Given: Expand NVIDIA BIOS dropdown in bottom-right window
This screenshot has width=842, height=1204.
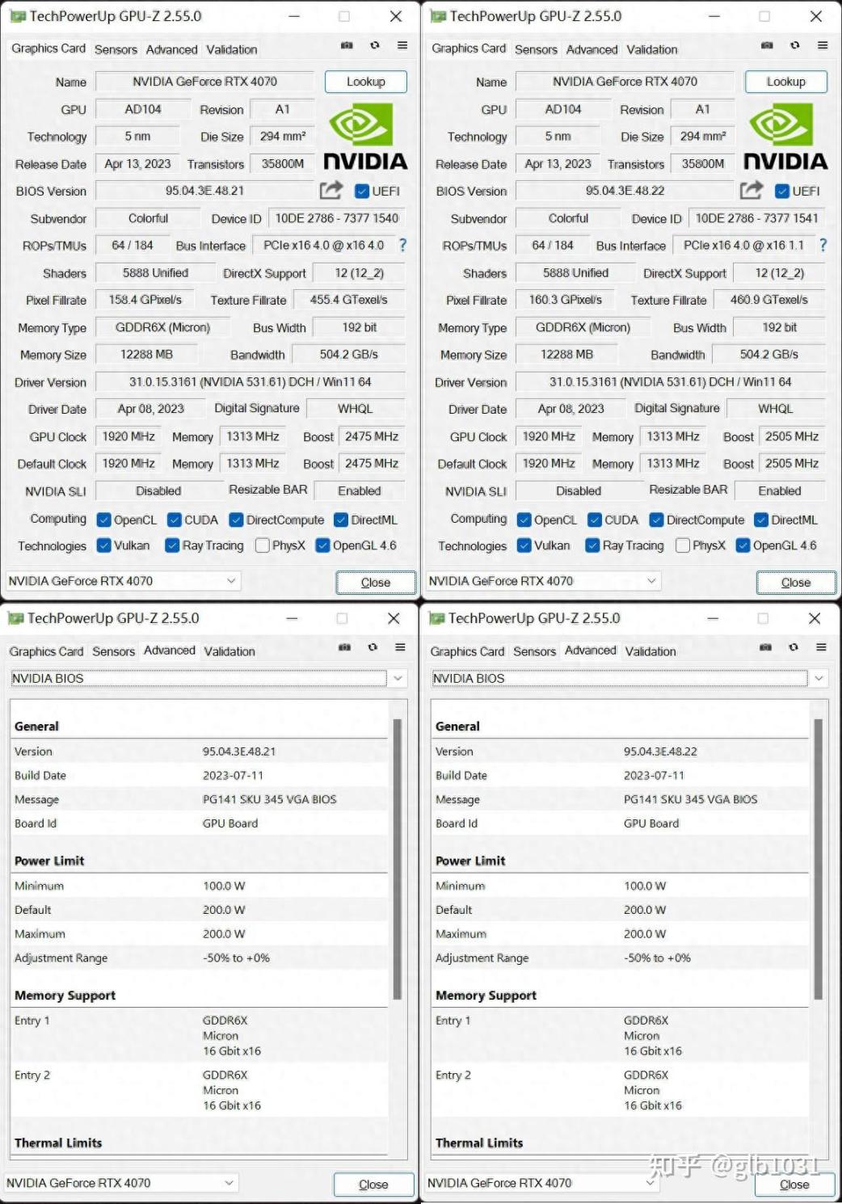Looking at the screenshot, I should click(x=819, y=679).
